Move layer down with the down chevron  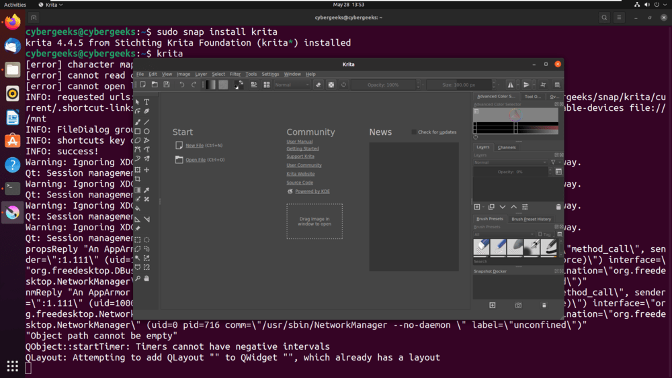pyautogui.click(x=502, y=207)
